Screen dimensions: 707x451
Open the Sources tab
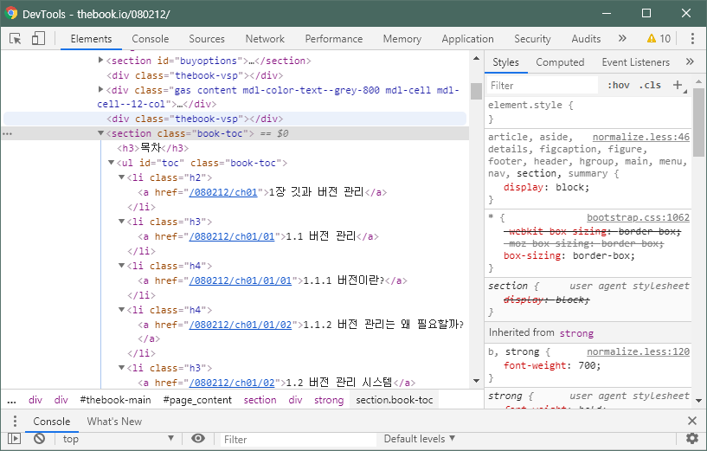click(x=207, y=39)
